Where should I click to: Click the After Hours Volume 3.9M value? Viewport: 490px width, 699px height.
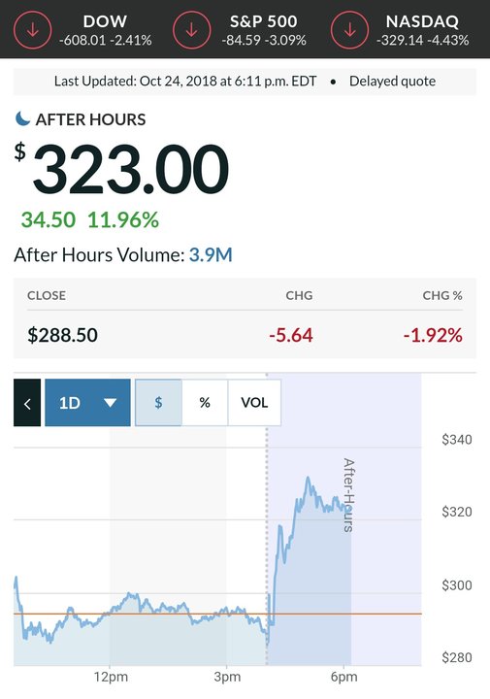[211, 255]
